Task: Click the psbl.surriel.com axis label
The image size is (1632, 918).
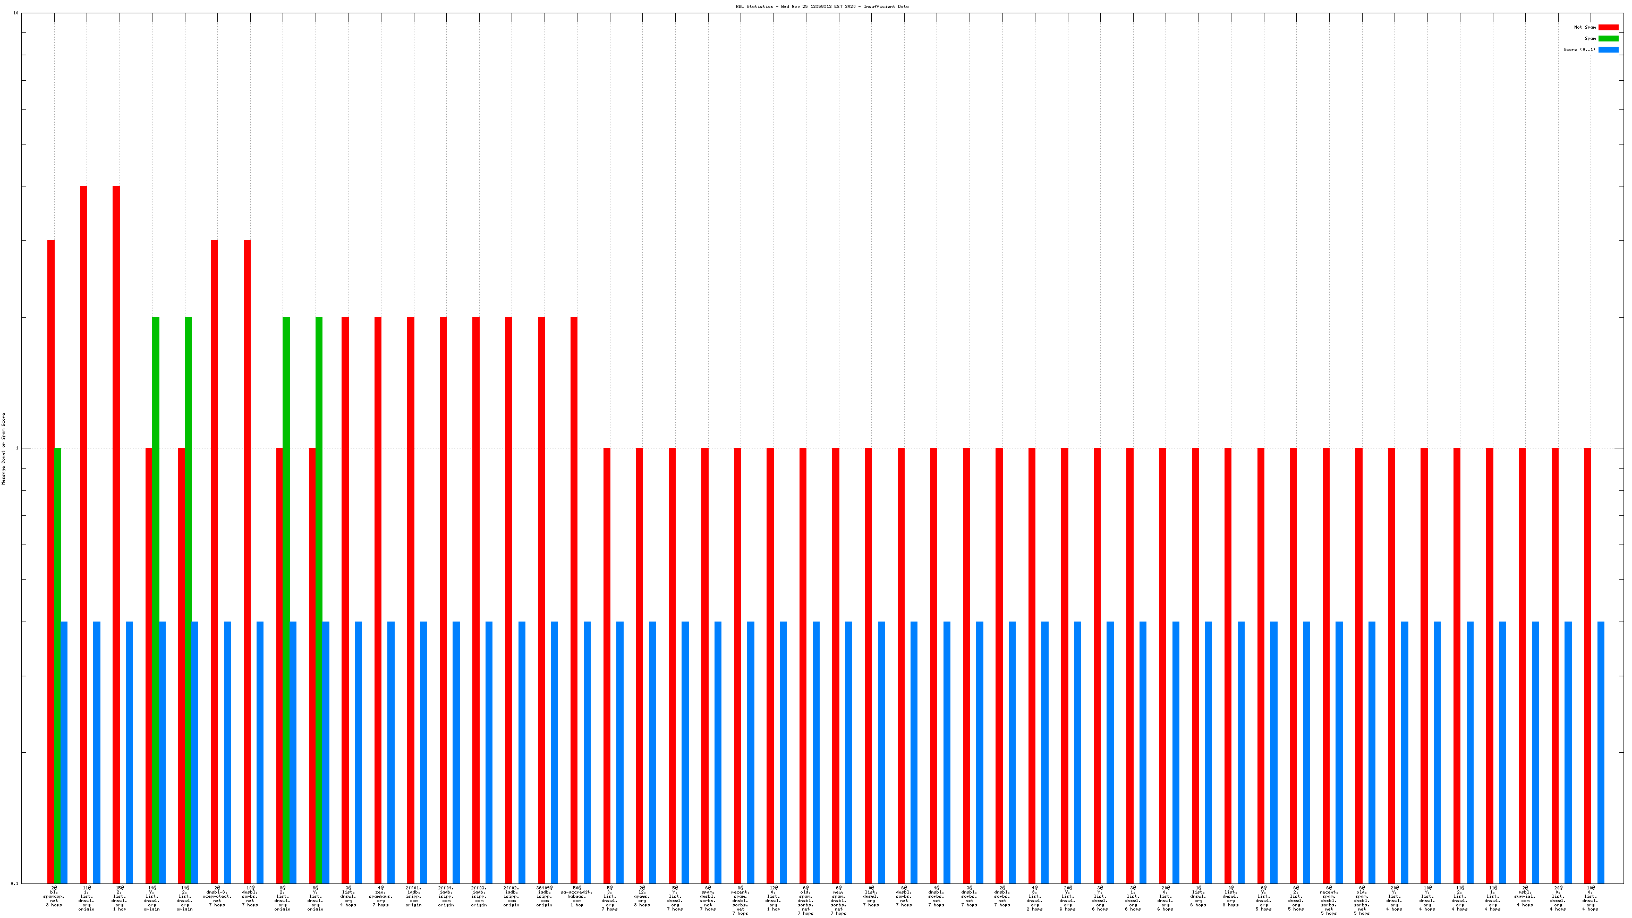Action: coord(1525,896)
